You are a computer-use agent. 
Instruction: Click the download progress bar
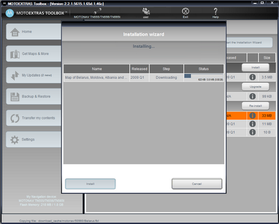204,76
